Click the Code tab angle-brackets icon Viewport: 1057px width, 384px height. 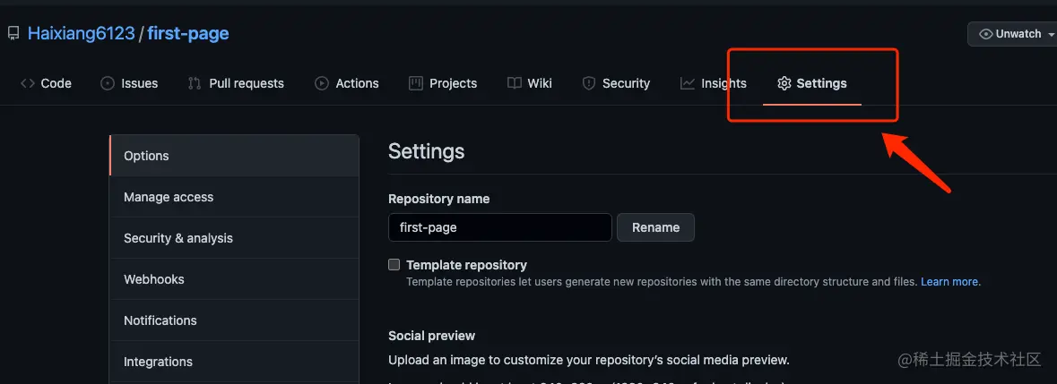28,83
